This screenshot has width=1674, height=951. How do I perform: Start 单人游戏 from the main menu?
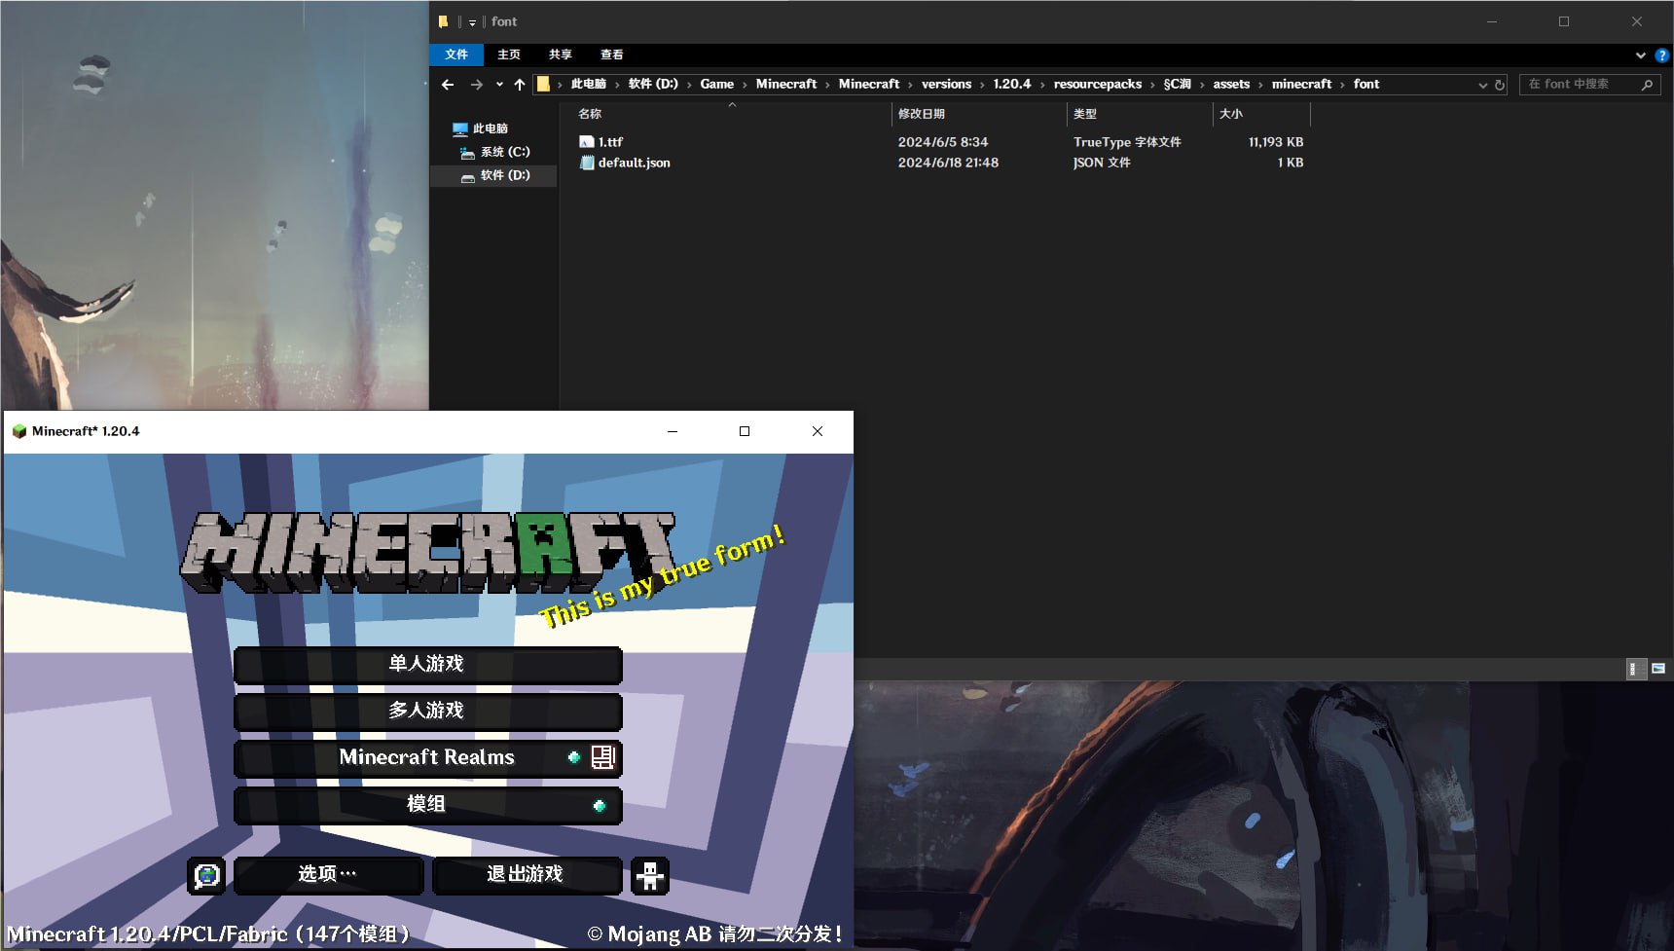tap(427, 664)
